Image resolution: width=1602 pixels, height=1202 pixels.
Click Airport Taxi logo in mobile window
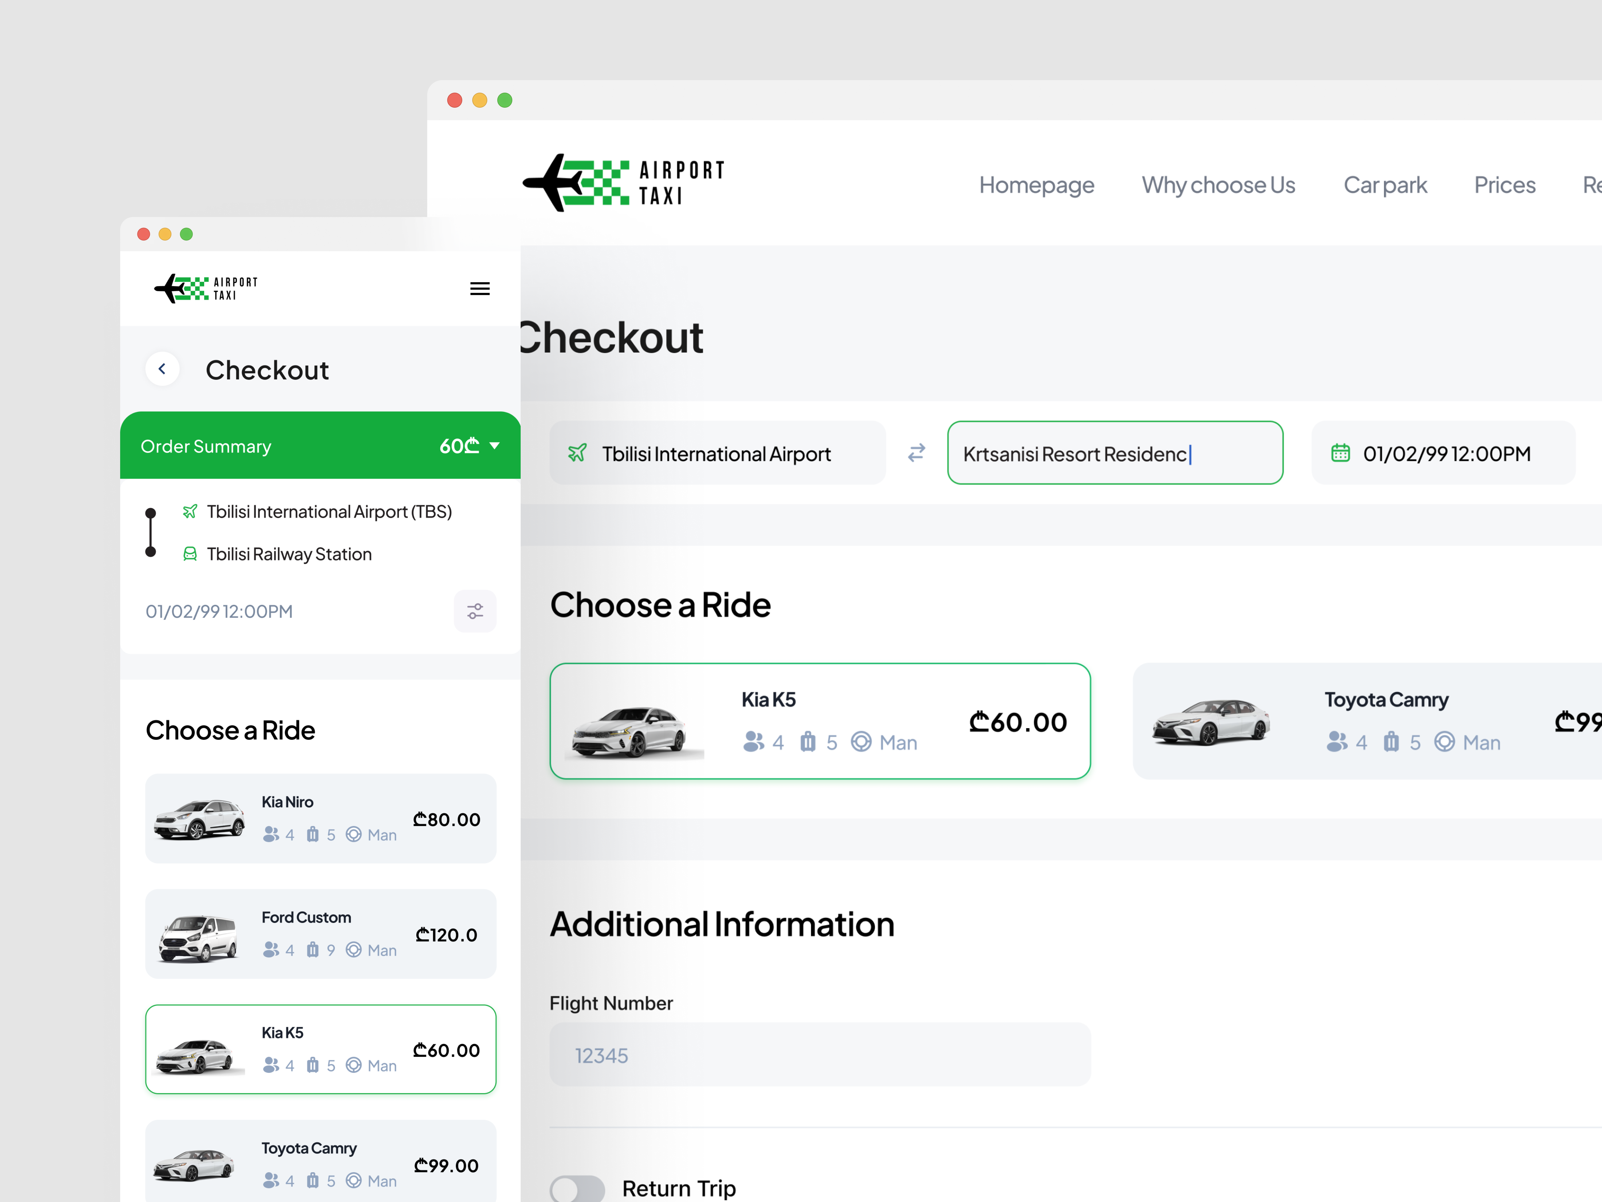tap(206, 288)
